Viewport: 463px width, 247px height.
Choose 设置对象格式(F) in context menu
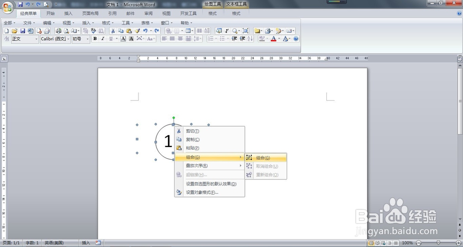pyautogui.click(x=209, y=192)
